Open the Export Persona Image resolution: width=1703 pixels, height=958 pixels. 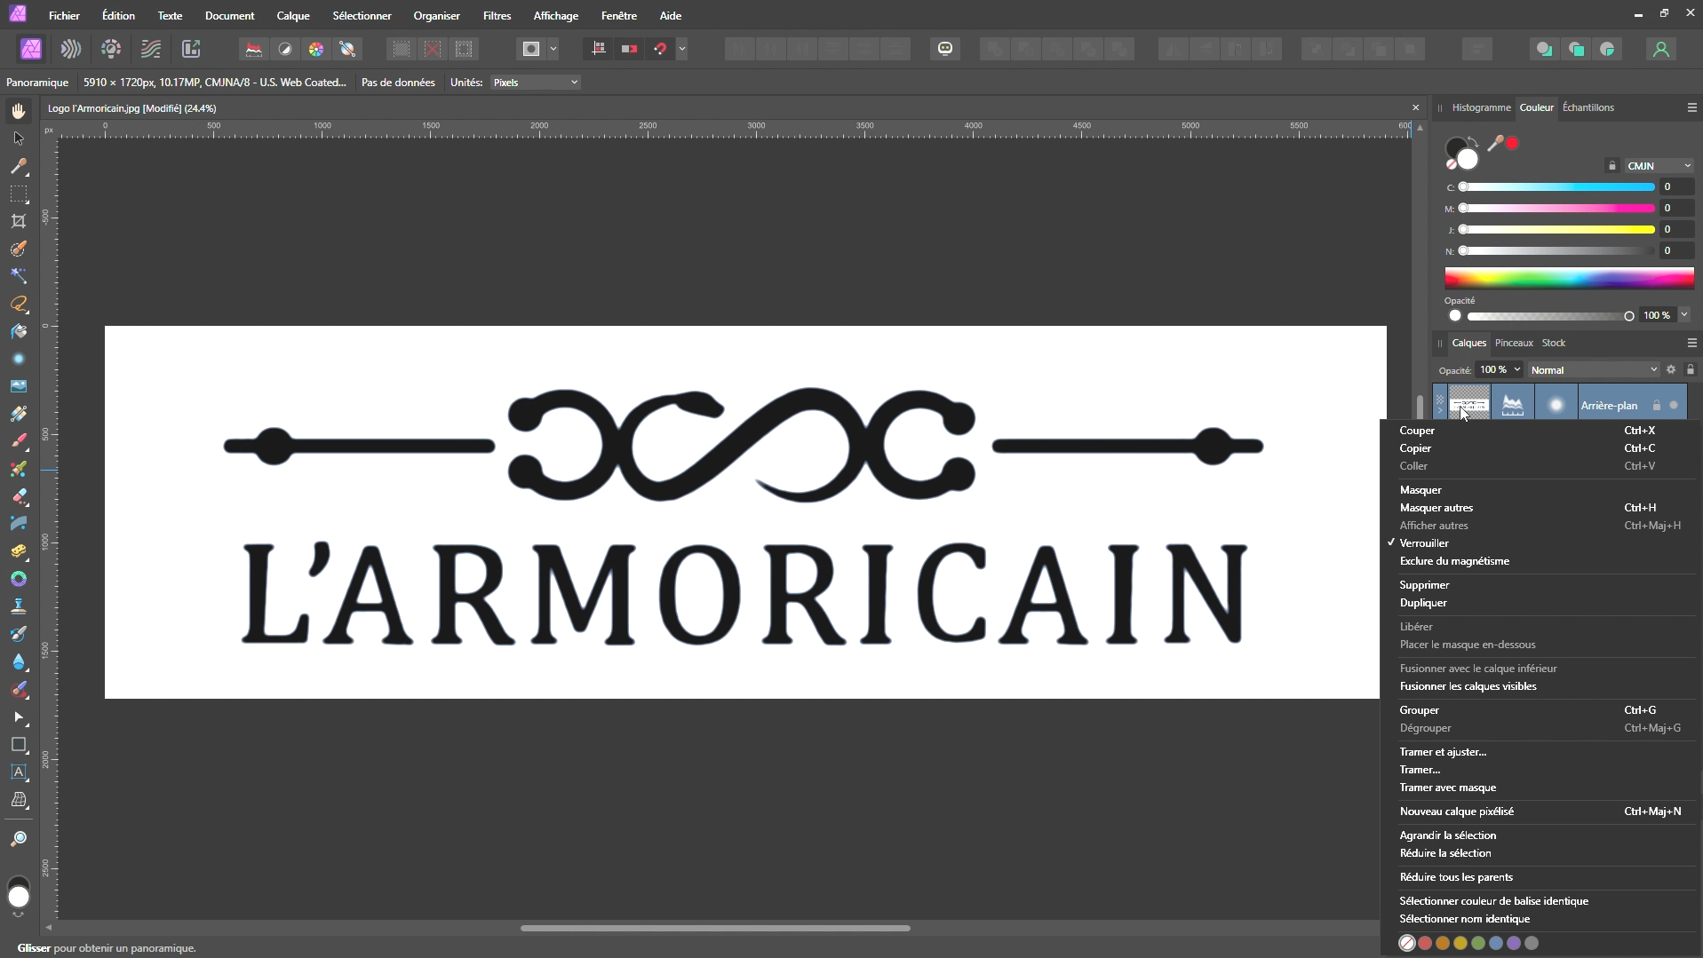click(191, 49)
